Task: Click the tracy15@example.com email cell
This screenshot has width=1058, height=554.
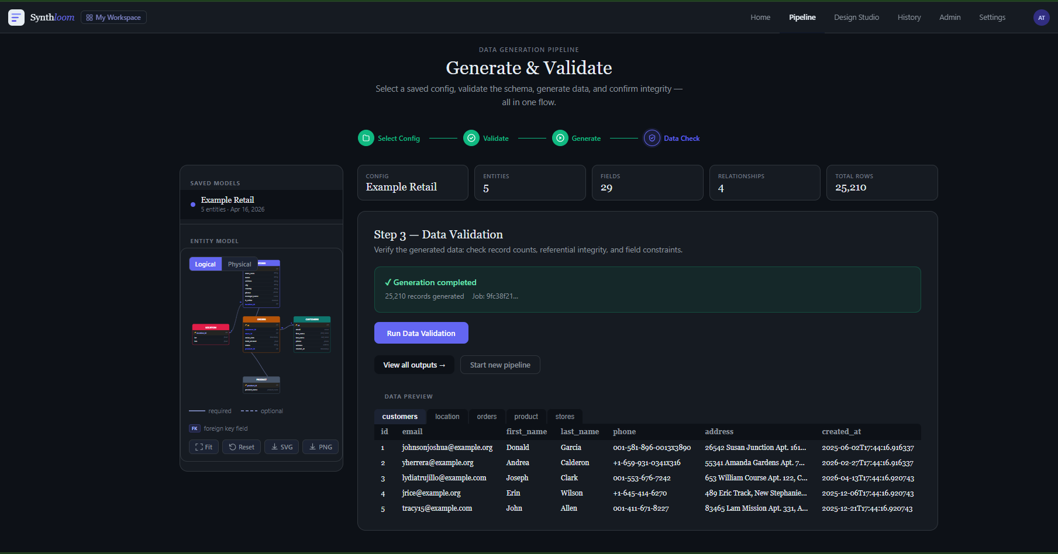Action: [x=437, y=508]
